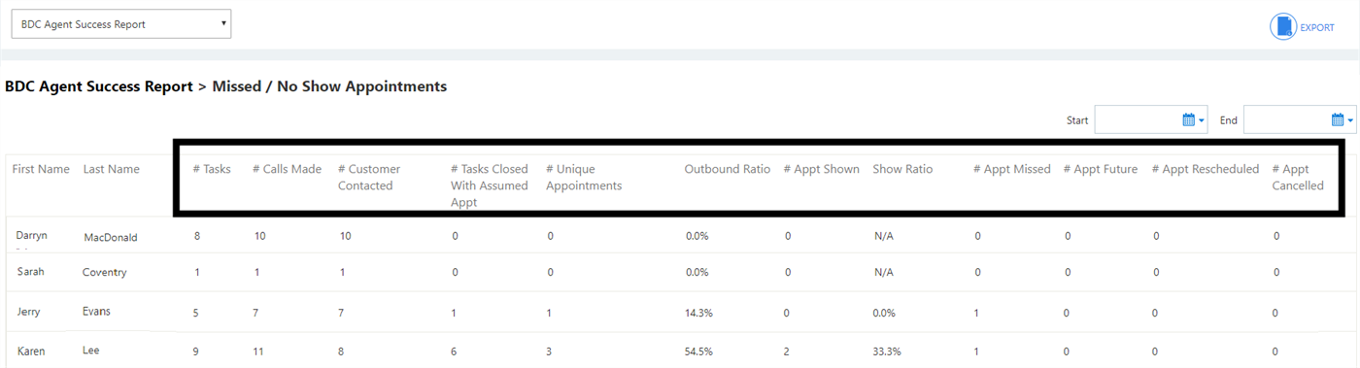Expand the End date dropdown arrow
This screenshot has height=368, width=1360.
1351,120
